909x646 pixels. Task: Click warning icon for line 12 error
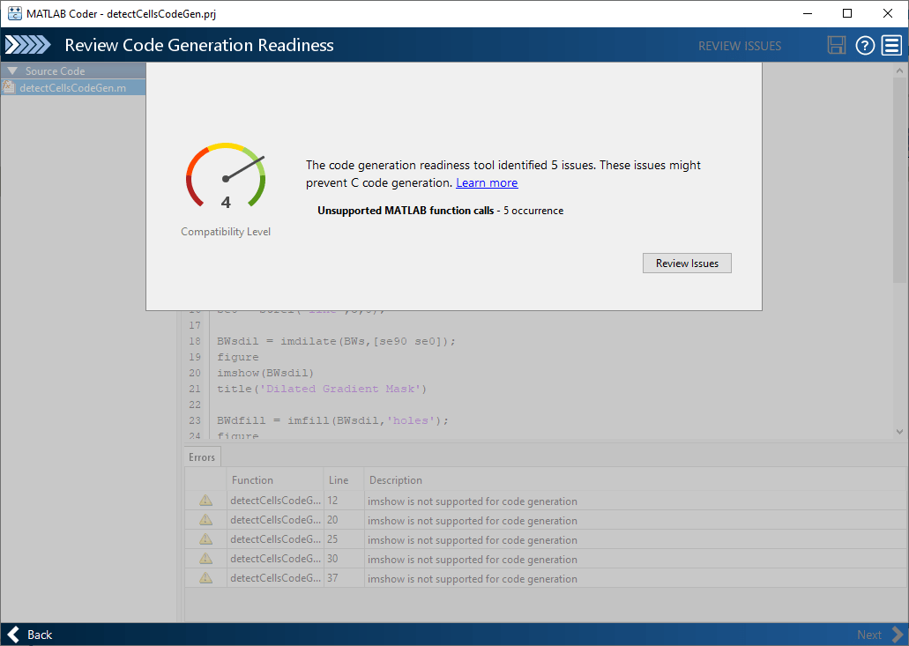(x=205, y=501)
